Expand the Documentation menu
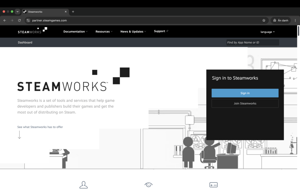The height and width of the screenshot is (195, 300). tap(75, 32)
